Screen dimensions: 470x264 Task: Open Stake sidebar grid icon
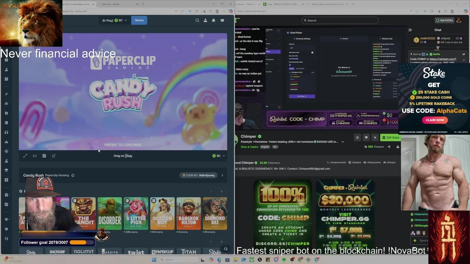click(6, 180)
